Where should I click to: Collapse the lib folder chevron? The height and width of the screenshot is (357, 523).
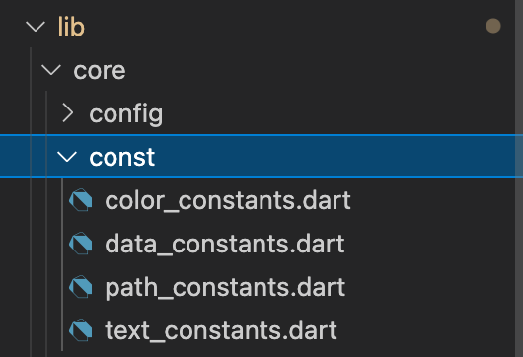(x=36, y=27)
